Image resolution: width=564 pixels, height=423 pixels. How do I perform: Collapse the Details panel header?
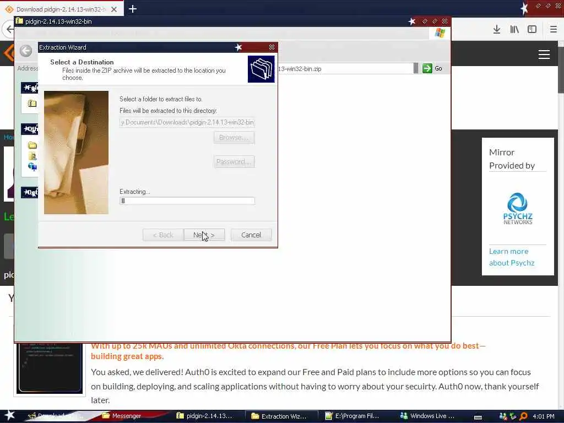30,192
